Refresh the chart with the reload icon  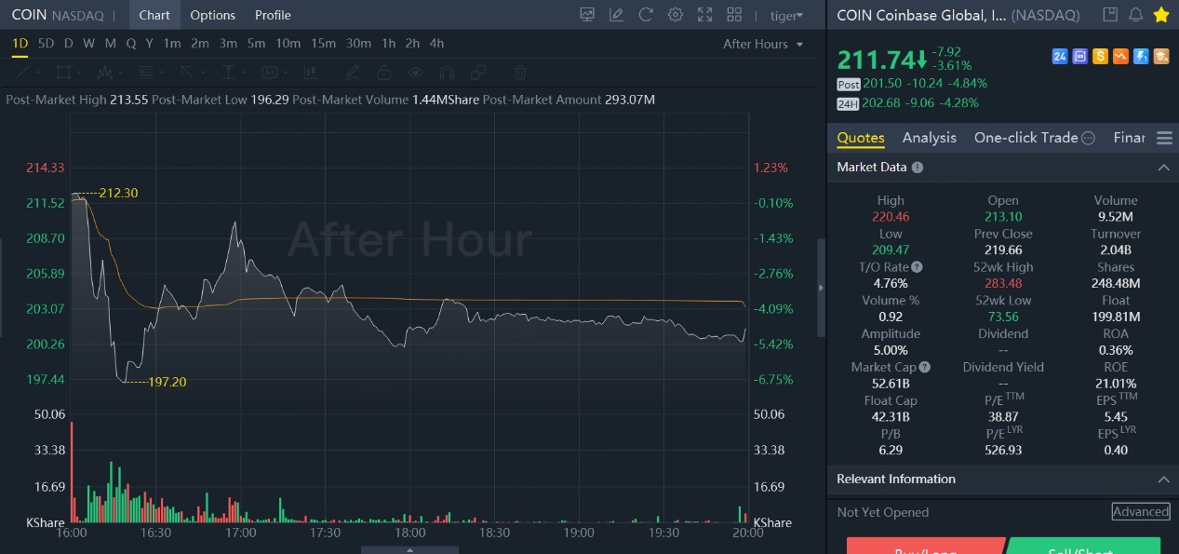click(x=646, y=15)
